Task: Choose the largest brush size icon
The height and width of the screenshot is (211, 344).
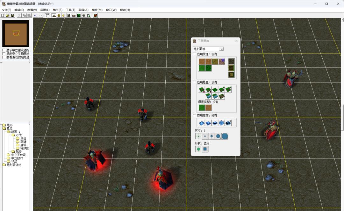Action: click(225, 136)
